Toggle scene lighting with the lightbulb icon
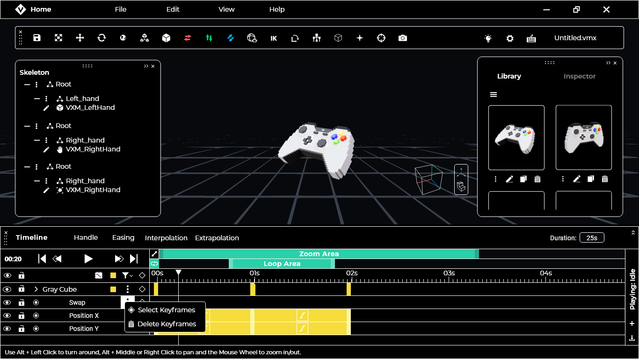 pos(488,38)
